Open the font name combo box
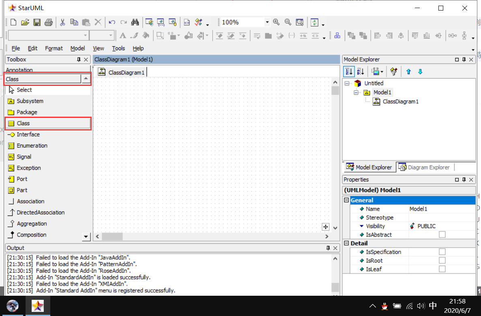The width and height of the screenshot is (481, 316). [86, 36]
